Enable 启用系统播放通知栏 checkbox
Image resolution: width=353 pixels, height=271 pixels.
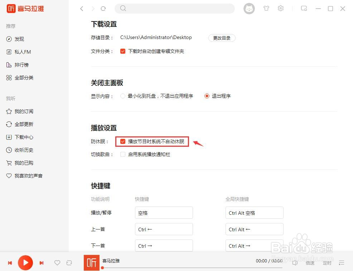pyautogui.click(x=123, y=154)
